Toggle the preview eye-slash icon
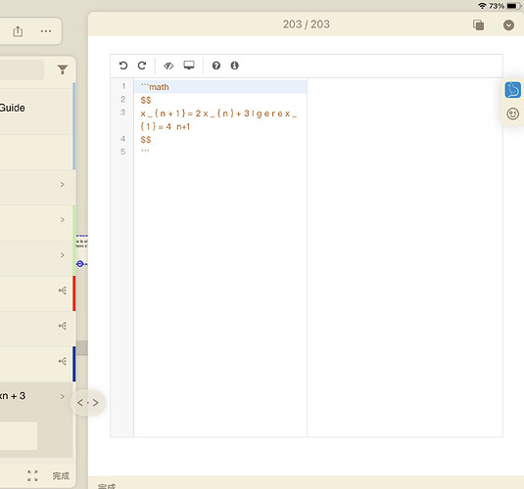Viewport: 524px width, 489px height. click(168, 66)
